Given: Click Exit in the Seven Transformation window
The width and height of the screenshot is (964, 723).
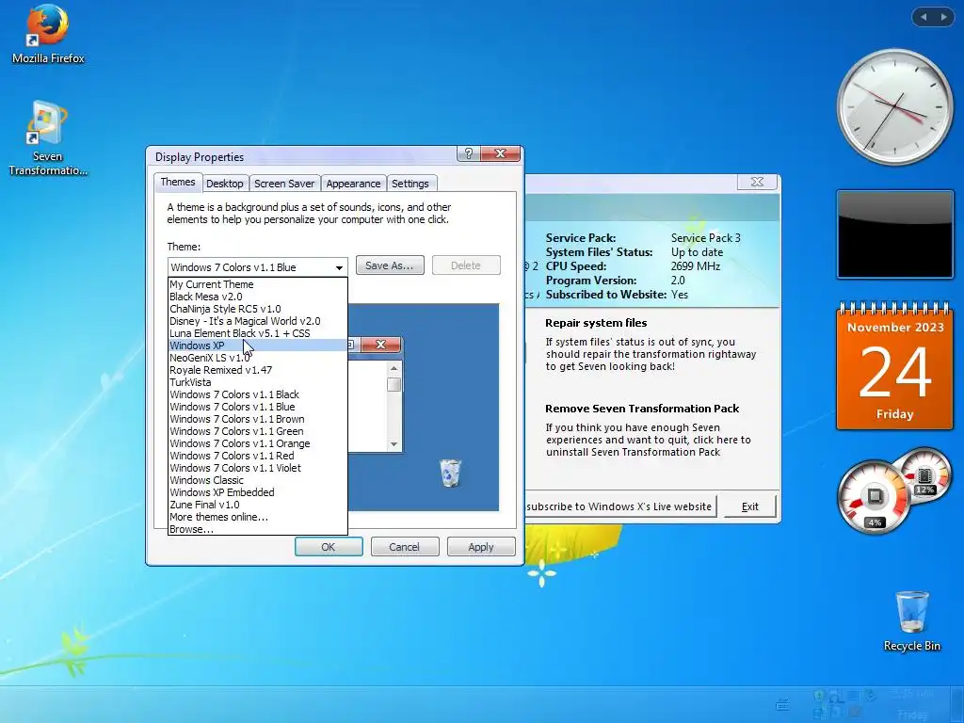Looking at the screenshot, I should (750, 506).
